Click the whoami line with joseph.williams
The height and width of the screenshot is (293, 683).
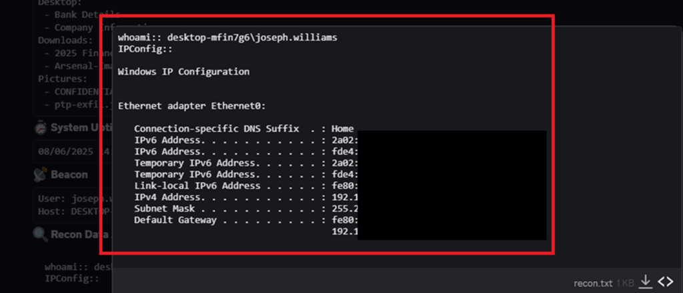click(227, 37)
